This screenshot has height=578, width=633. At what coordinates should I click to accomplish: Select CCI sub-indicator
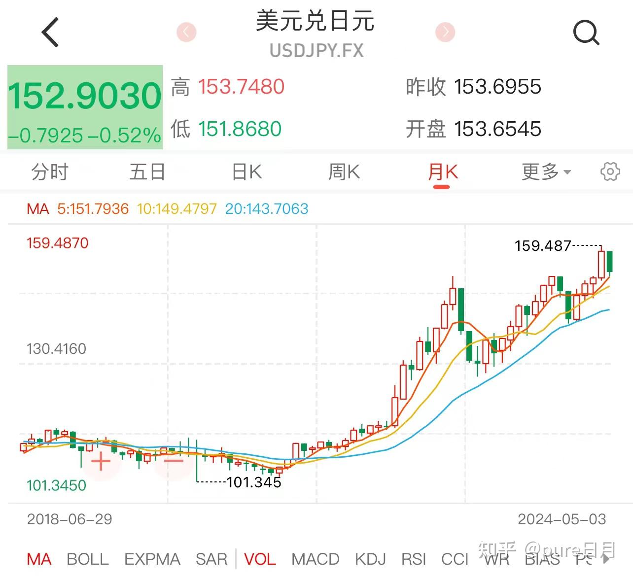point(455,559)
